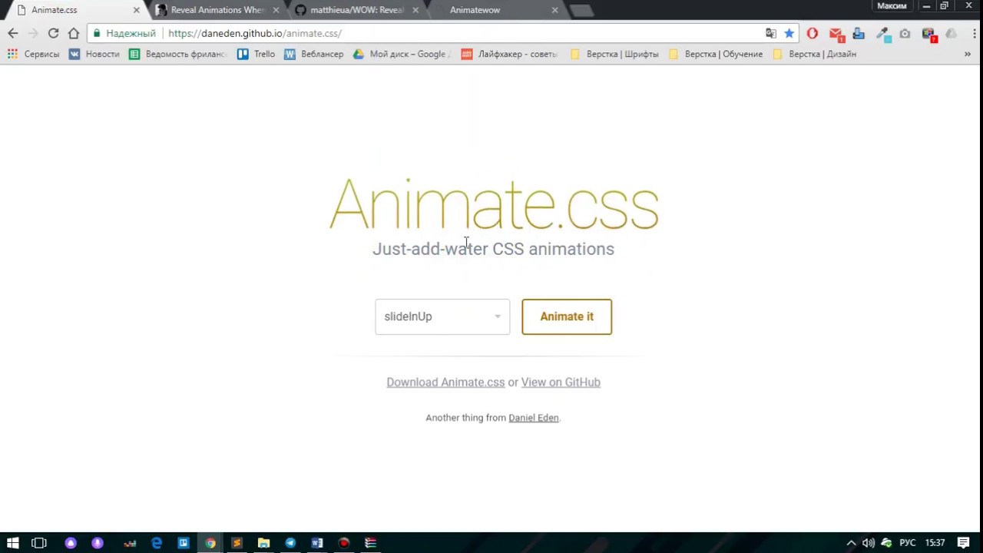Open the Максим profile button
The width and height of the screenshot is (983, 553).
pyautogui.click(x=892, y=6)
